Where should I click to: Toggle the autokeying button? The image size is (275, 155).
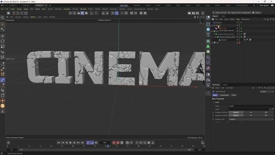[118, 143]
